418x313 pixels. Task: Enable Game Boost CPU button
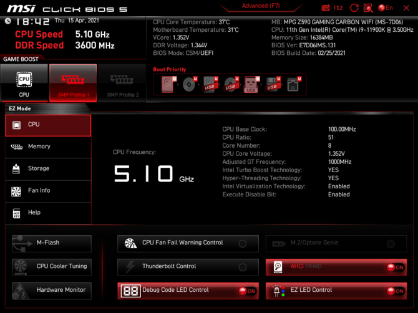click(x=24, y=83)
